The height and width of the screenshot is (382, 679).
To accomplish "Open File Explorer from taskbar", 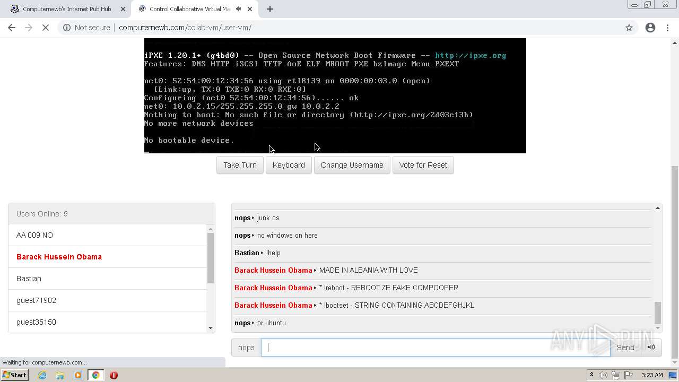I will pos(60,375).
